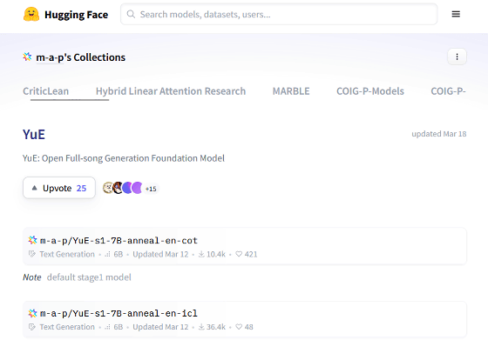Click the download icon showing 36.4k
This screenshot has width=488, height=340.
[201, 327]
